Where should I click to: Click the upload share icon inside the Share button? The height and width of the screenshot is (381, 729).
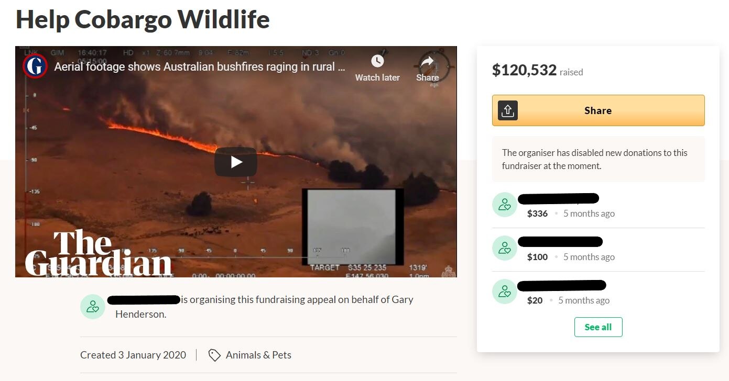[507, 110]
